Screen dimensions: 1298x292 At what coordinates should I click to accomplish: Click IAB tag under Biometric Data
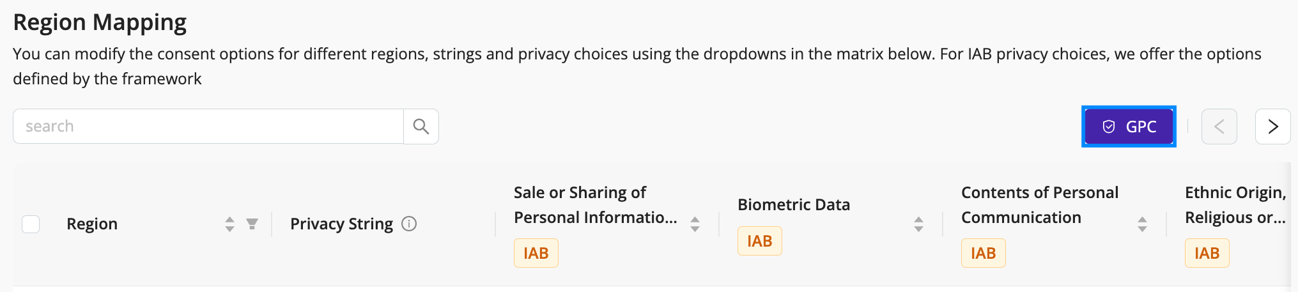[x=760, y=241]
